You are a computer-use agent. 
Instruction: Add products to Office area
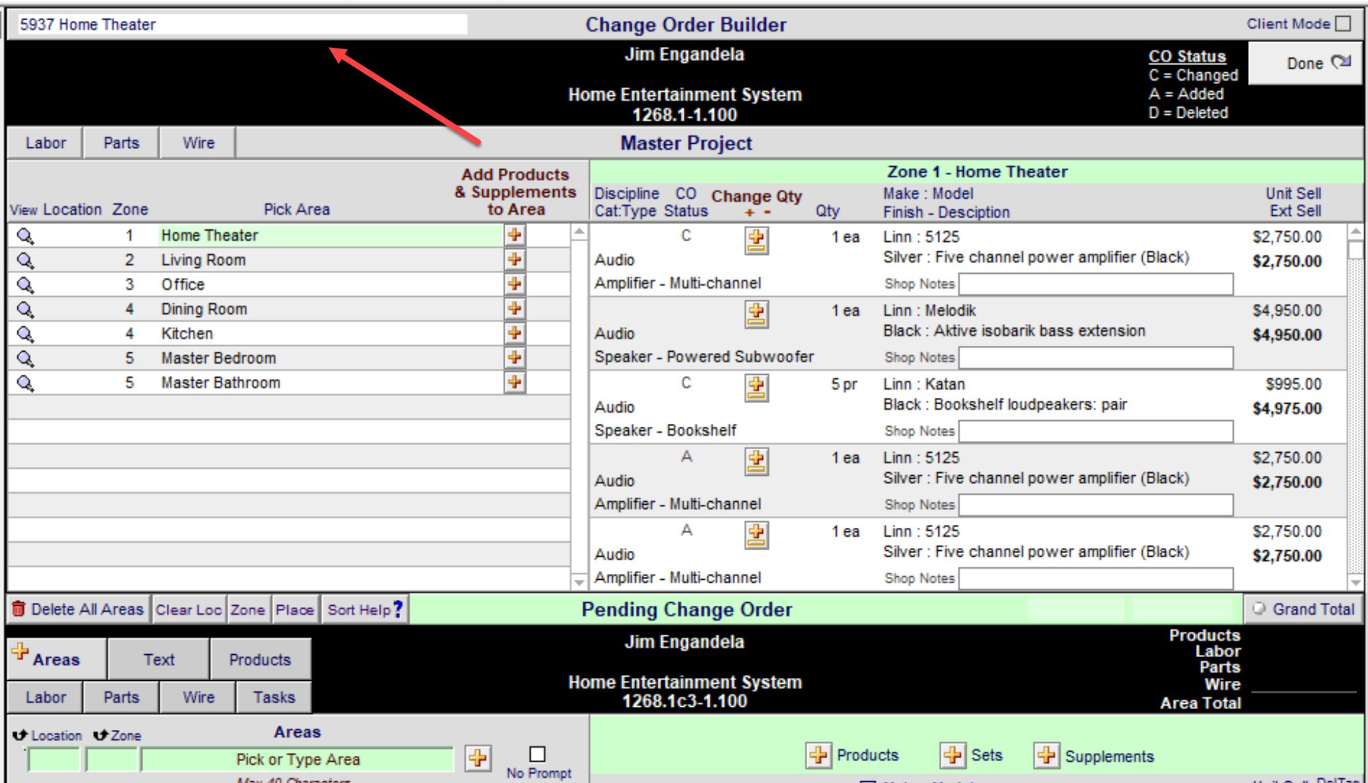[515, 284]
